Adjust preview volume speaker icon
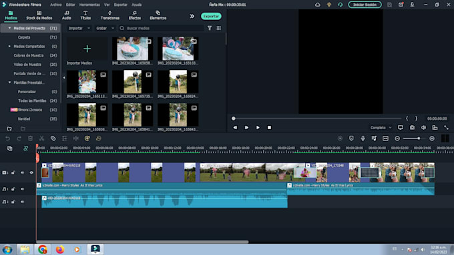Viewport: 454px width, 255px height. coord(423,127)
